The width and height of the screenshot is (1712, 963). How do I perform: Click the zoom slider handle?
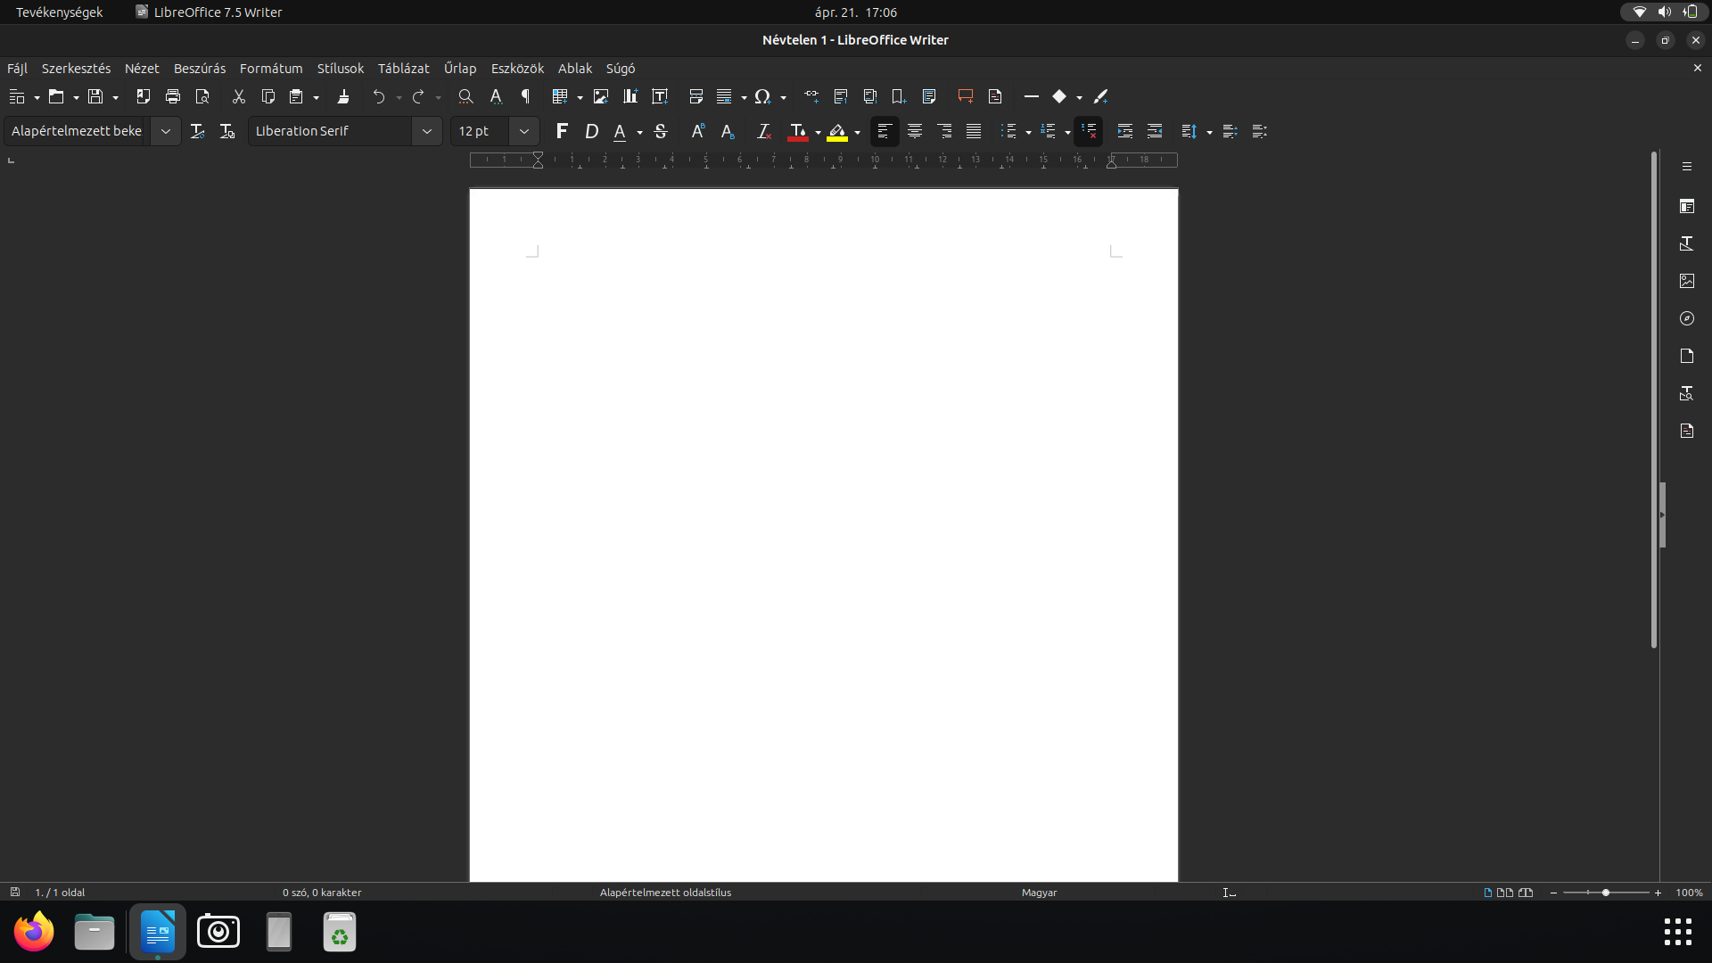pyautogui.click(x=1606, y=893)
